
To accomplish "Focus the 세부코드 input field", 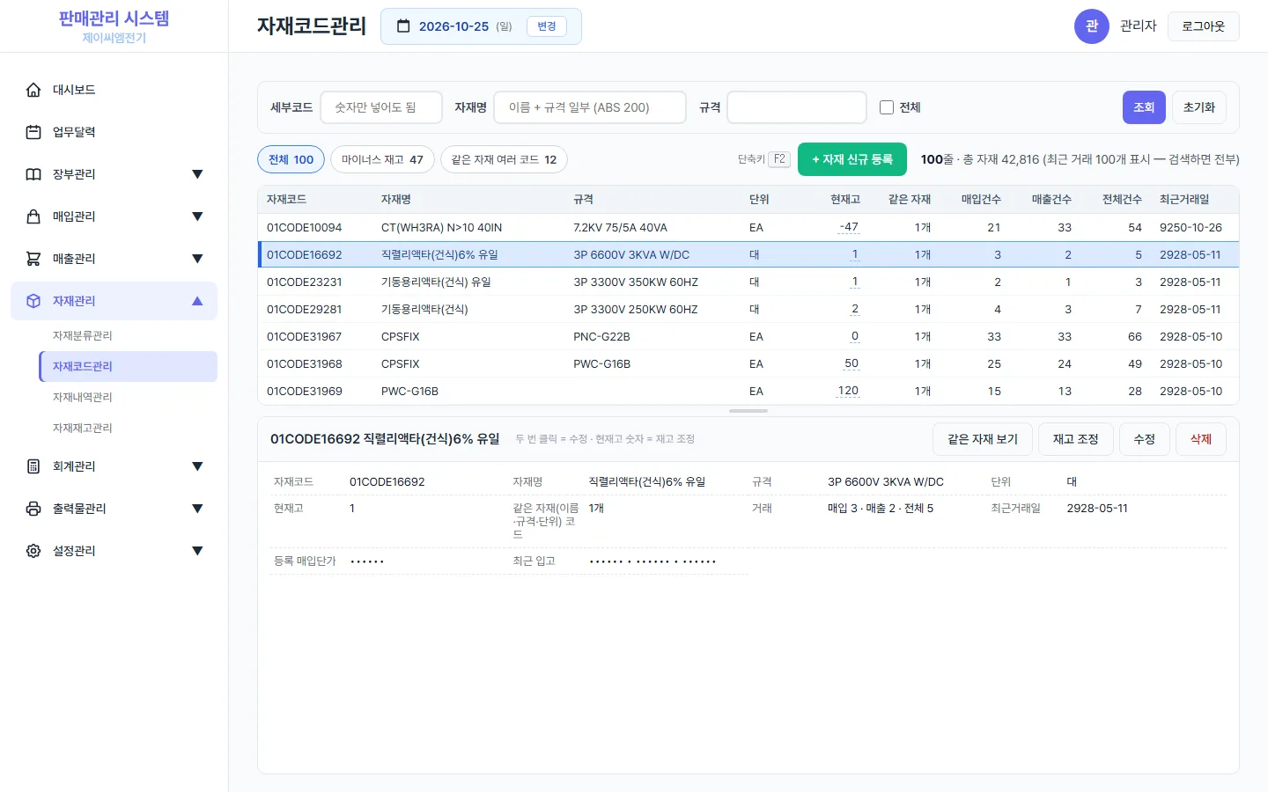I will tap(381, 107).
